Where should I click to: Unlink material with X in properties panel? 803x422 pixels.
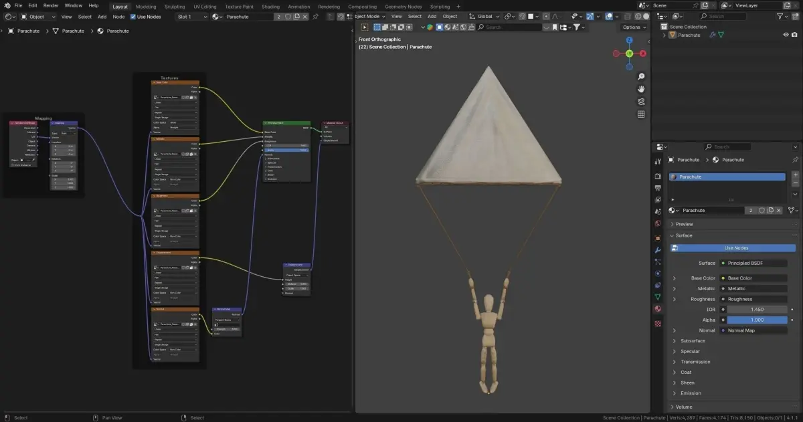pos(778,210)
